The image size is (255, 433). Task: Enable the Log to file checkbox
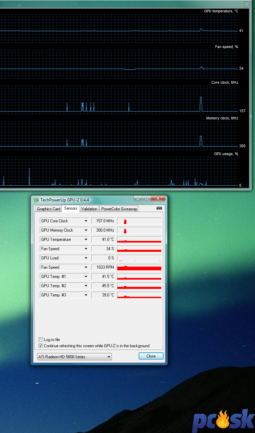click(x=41, y=339)
